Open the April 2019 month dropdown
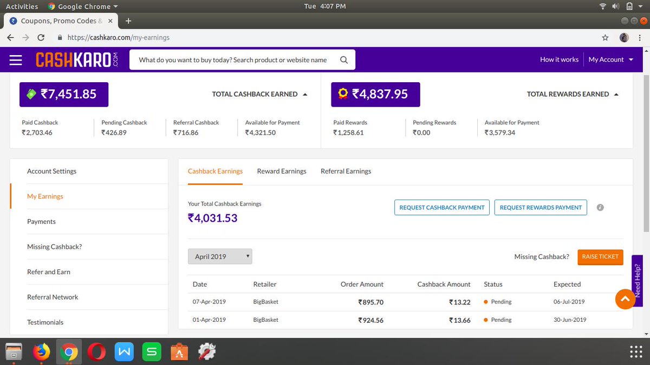This screenshot has height=365, width=650. pyautogui.click(x=219, y=256)
